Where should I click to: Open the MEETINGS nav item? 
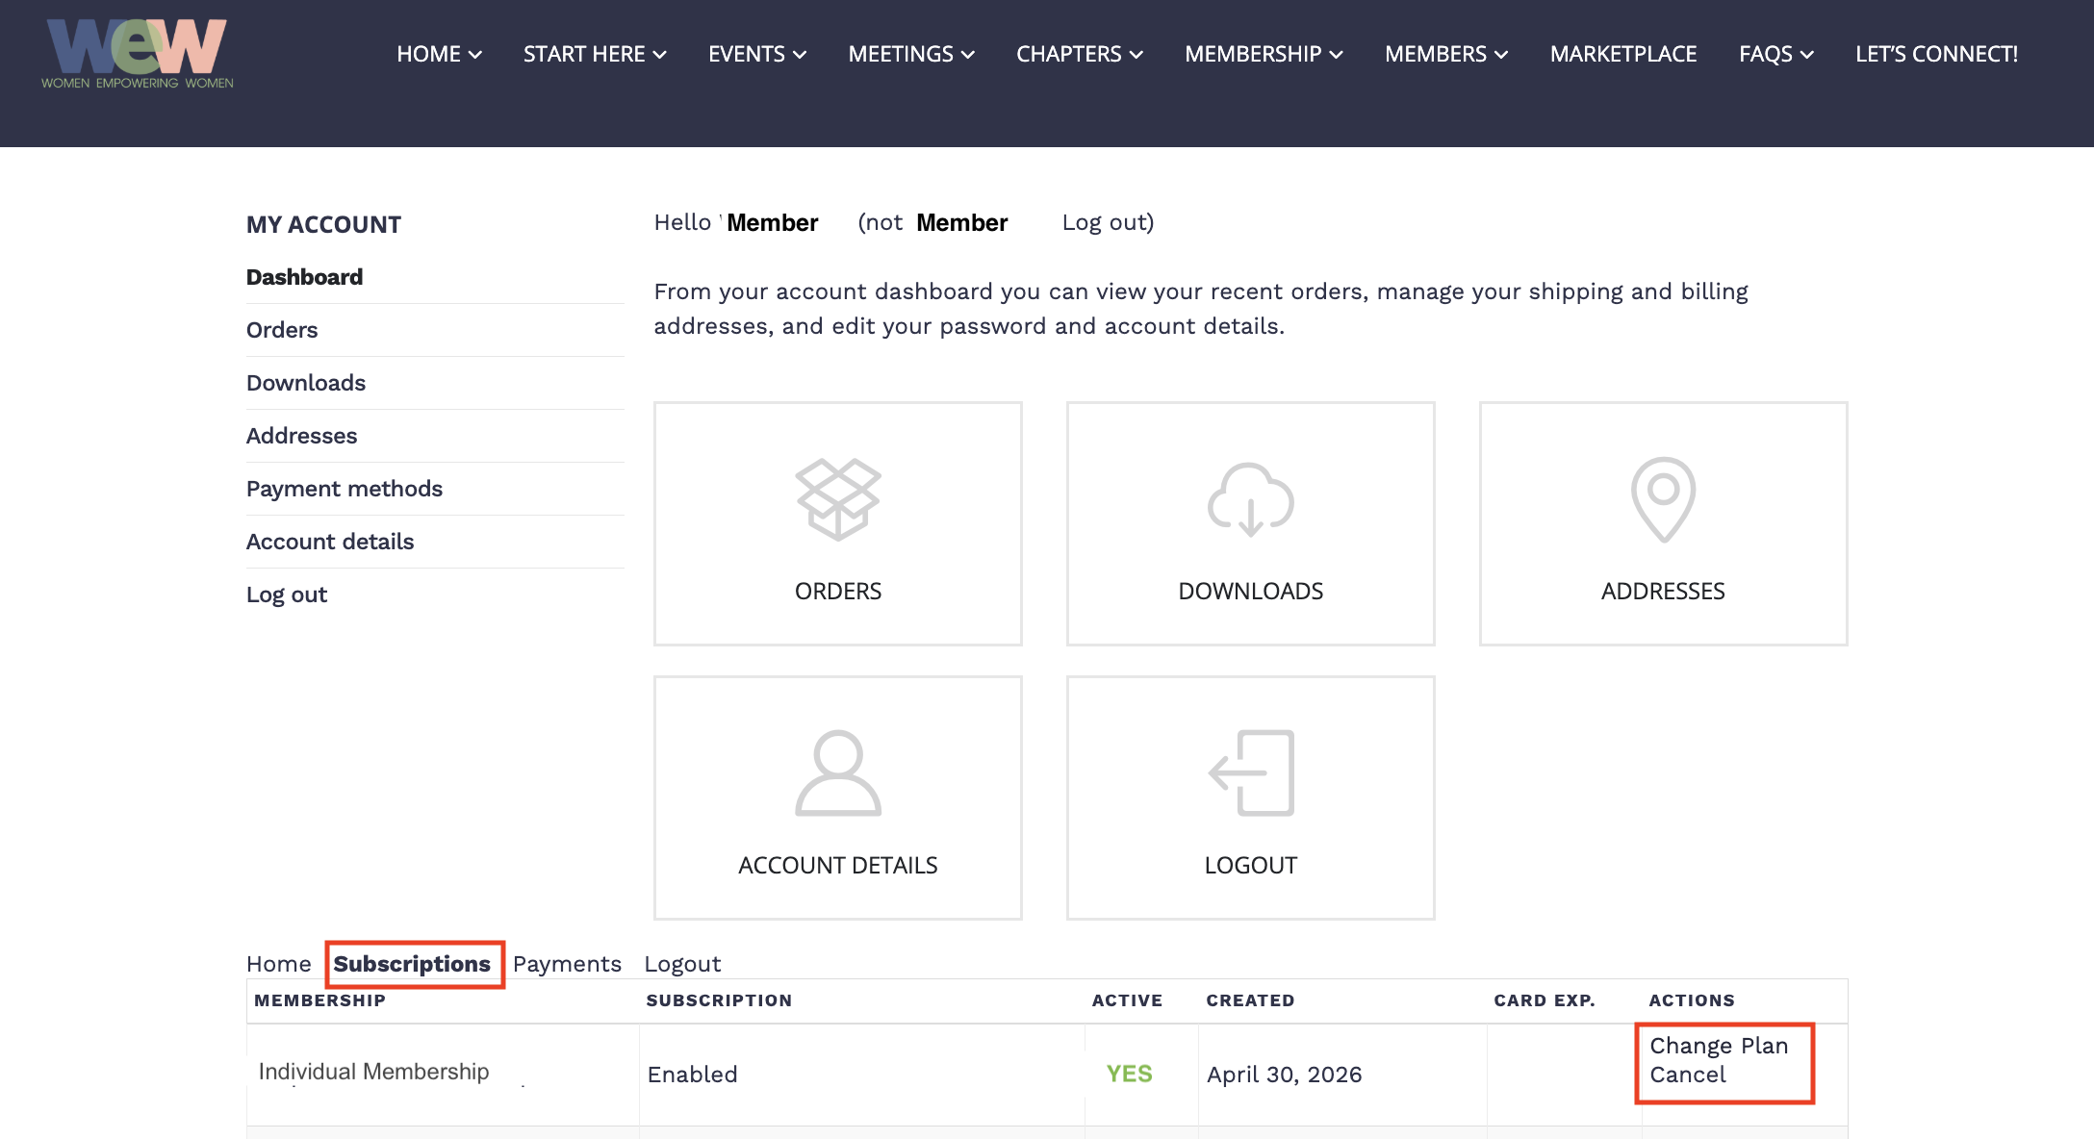(x=901, y=54)
